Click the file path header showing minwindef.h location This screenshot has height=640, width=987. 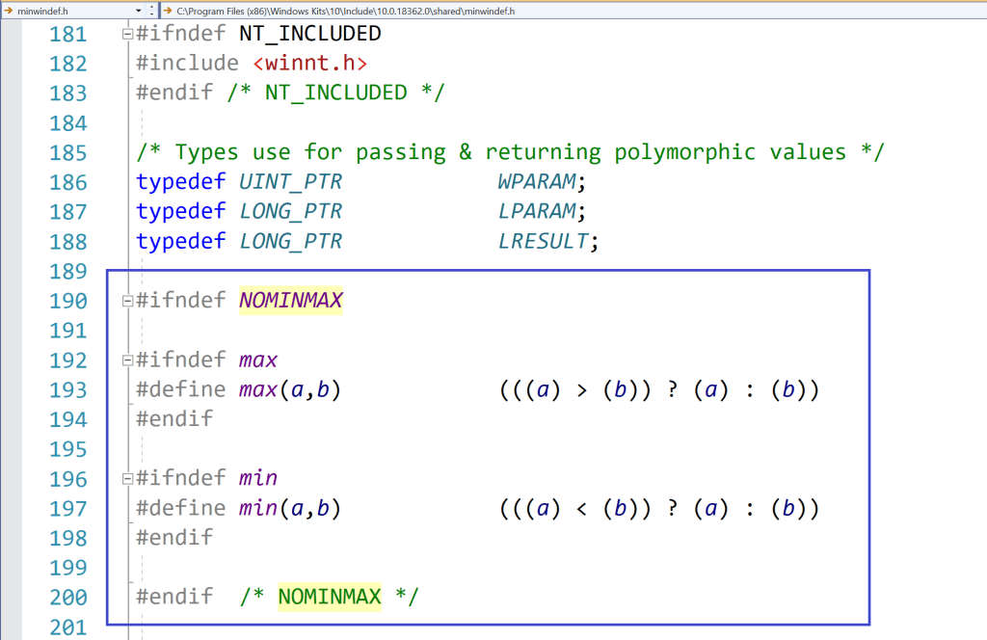pyautogui.click(x=337, y=11)
